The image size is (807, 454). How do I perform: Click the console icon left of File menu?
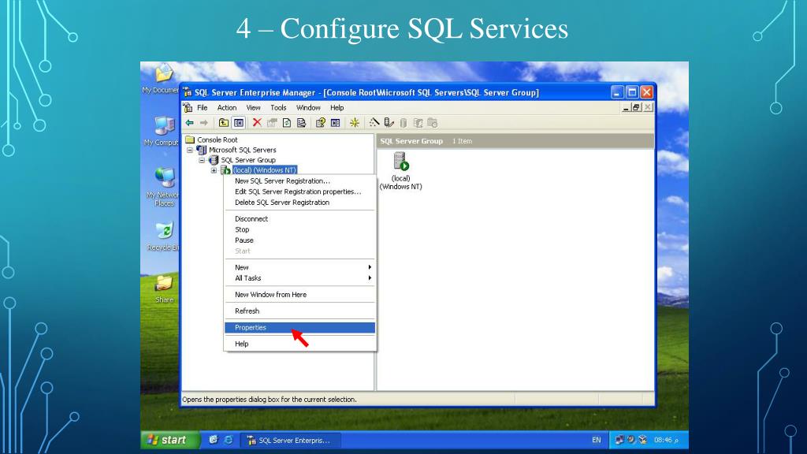tap(188, 107)
